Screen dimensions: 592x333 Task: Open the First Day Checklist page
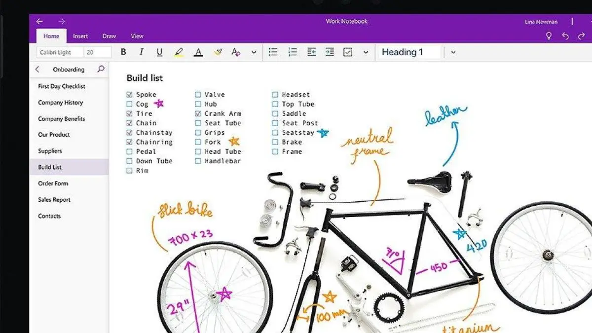[61, 86]
